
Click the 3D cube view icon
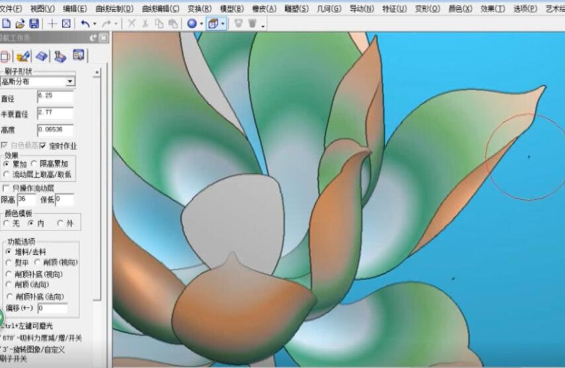[213, 23]
